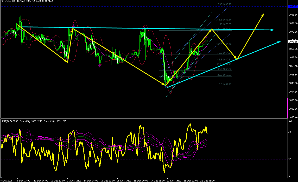Viewport: 298px width, 182px height.
Task: Click the triangle arrow beside GOLD,H1
Action: coord(2,1)
